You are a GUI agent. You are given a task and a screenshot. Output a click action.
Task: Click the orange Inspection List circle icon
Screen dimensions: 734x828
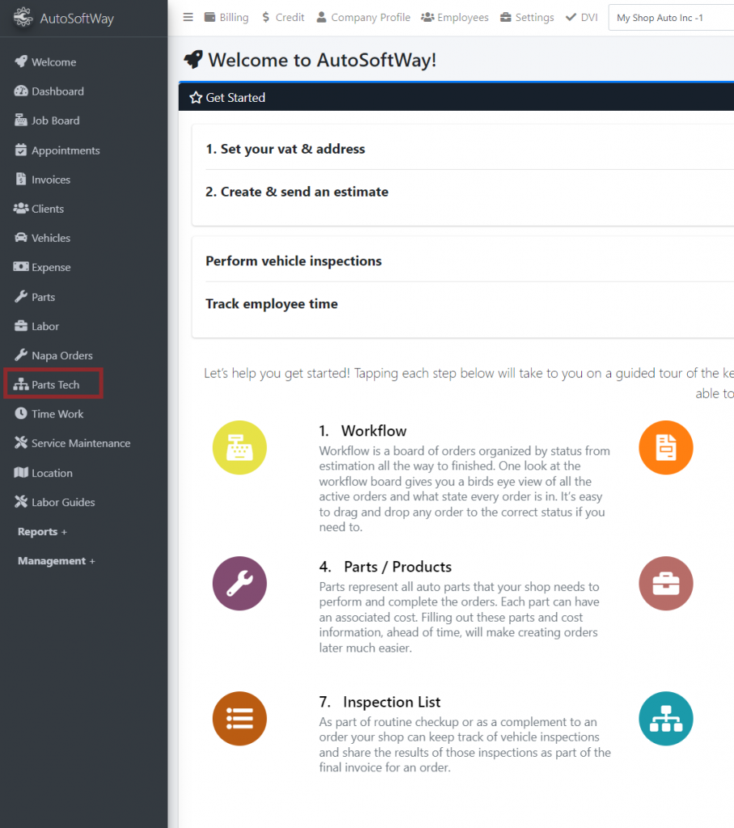point(240,719)
